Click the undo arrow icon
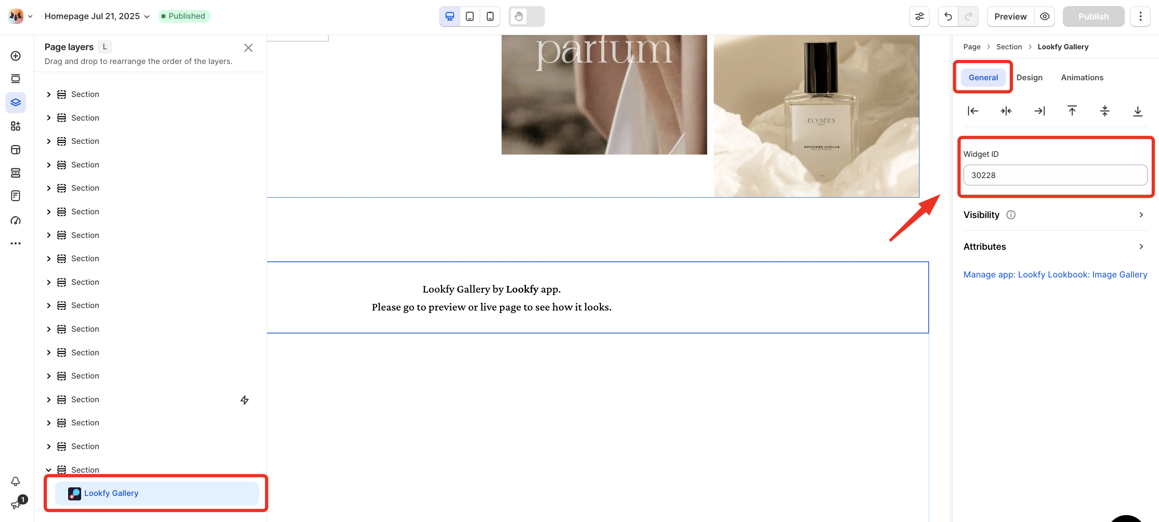 (x=948, y=17)
